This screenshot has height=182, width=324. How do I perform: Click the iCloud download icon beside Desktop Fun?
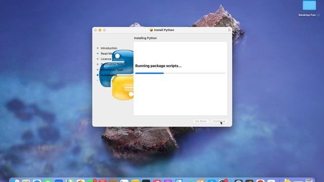point(318,15)
